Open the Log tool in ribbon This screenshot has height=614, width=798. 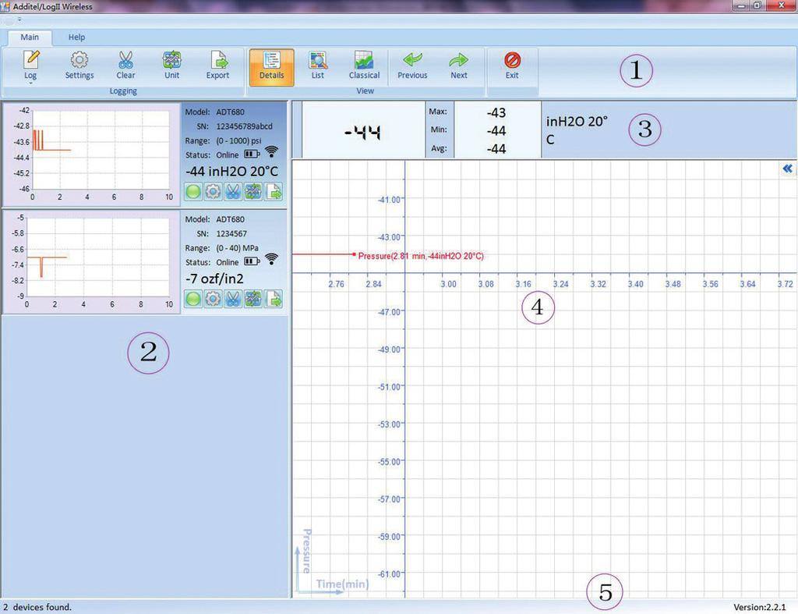(30, 66)
